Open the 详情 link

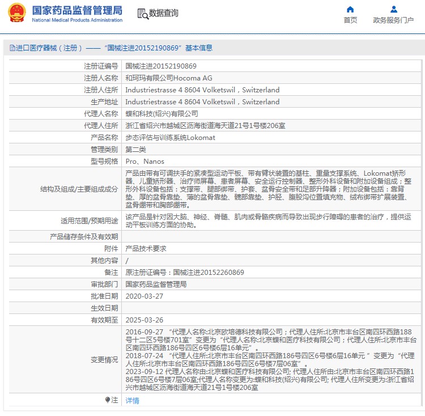click(132, 400)
